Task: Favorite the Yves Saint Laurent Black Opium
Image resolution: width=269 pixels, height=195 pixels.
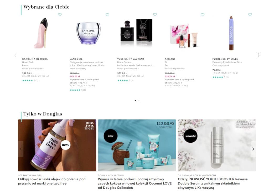Action: 155,15
